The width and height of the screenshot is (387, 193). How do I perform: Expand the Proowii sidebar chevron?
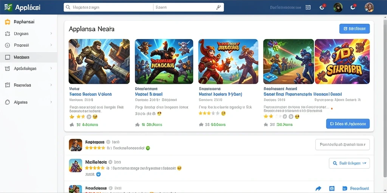[x=51, y=45]
